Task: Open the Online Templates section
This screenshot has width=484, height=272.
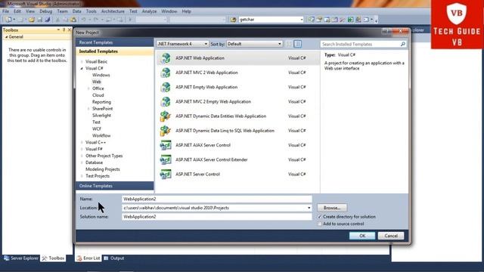Action: [x=114, y=186]
